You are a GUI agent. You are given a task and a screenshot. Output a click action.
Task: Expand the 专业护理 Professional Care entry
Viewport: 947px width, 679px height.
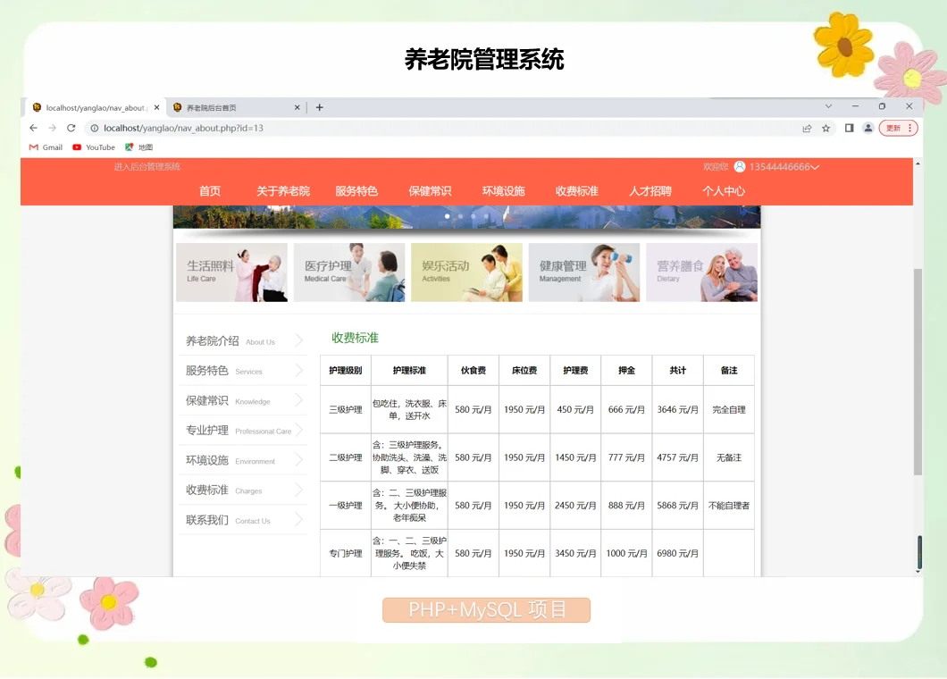point(241,430)
